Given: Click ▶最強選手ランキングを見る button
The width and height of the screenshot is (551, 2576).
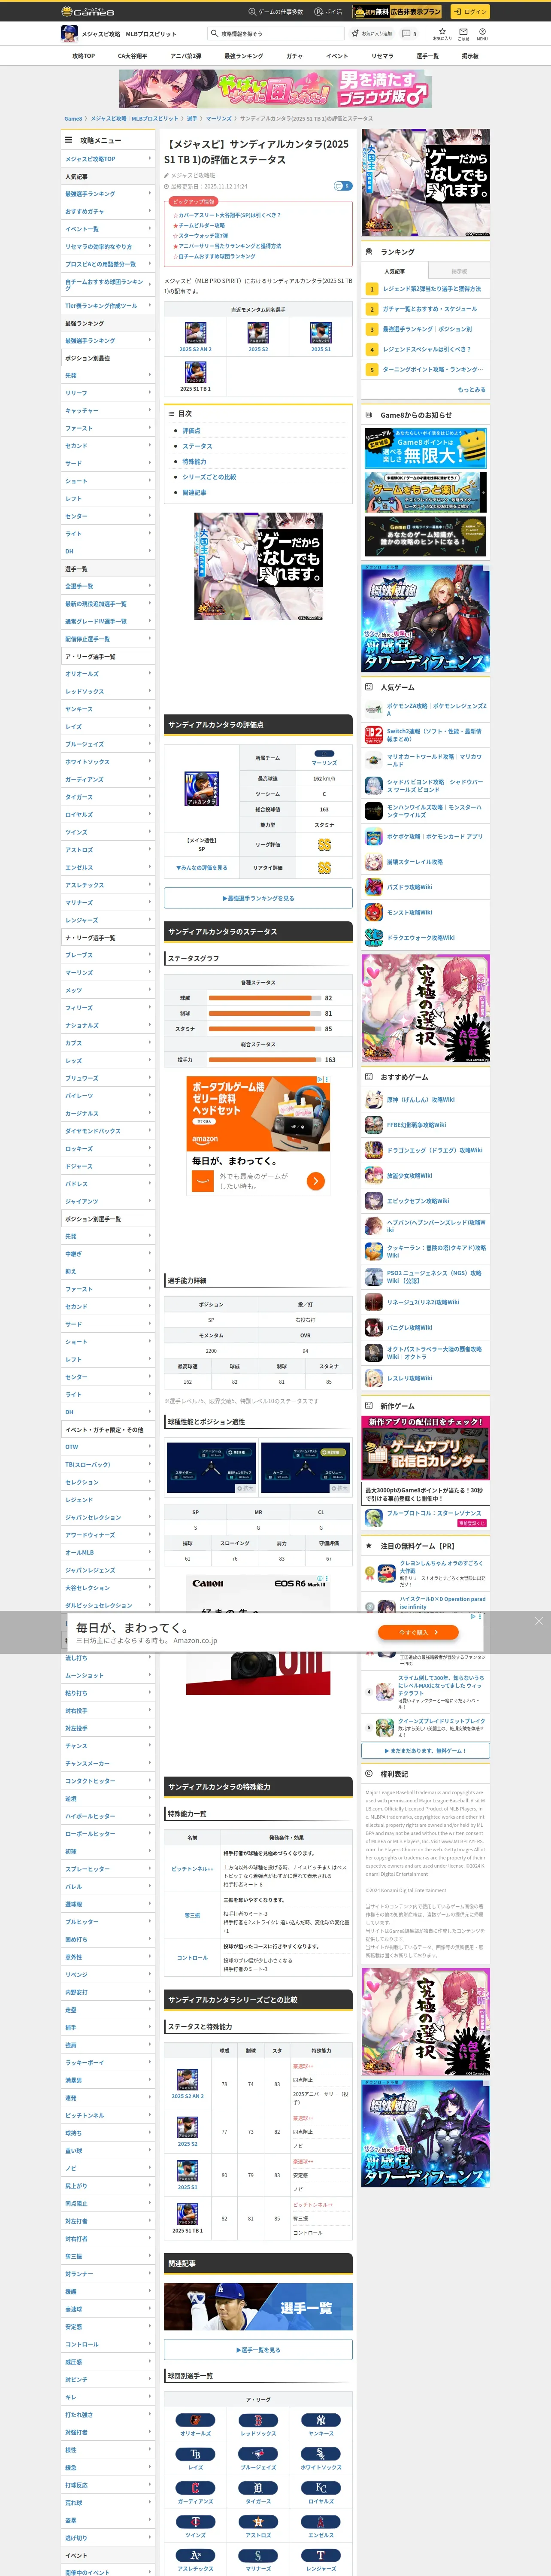Looking at the screenshot, I should click(258, 898).
